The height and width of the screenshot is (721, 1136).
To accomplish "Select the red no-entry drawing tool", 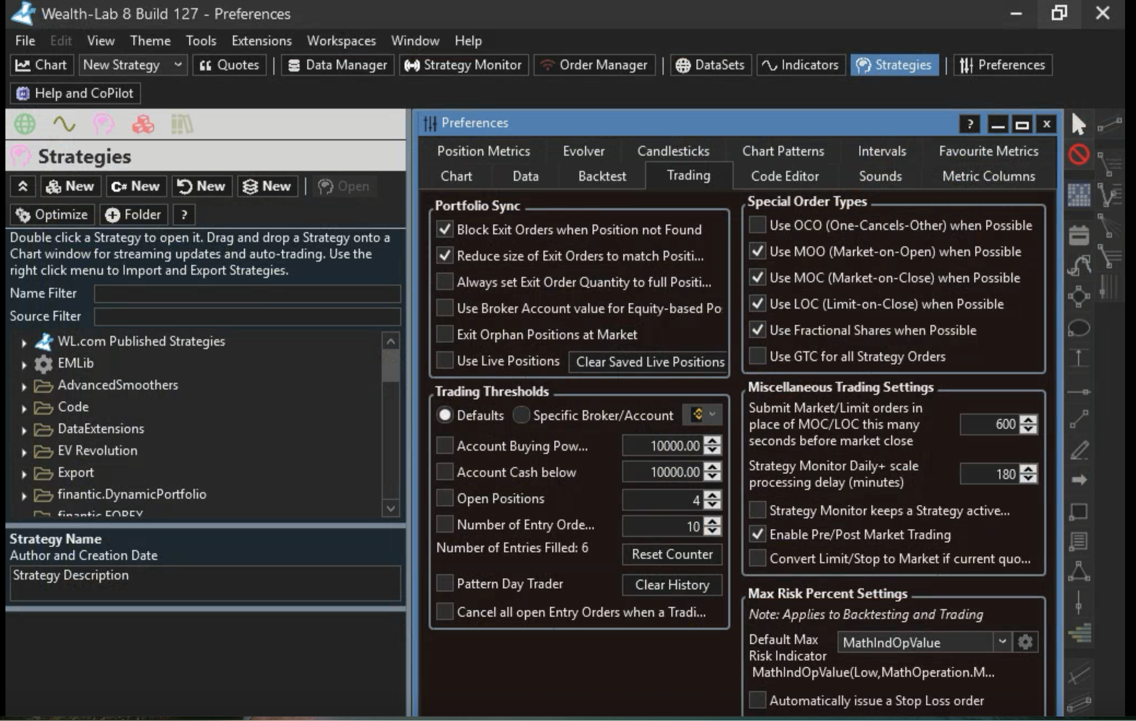I will point(1079,155).
